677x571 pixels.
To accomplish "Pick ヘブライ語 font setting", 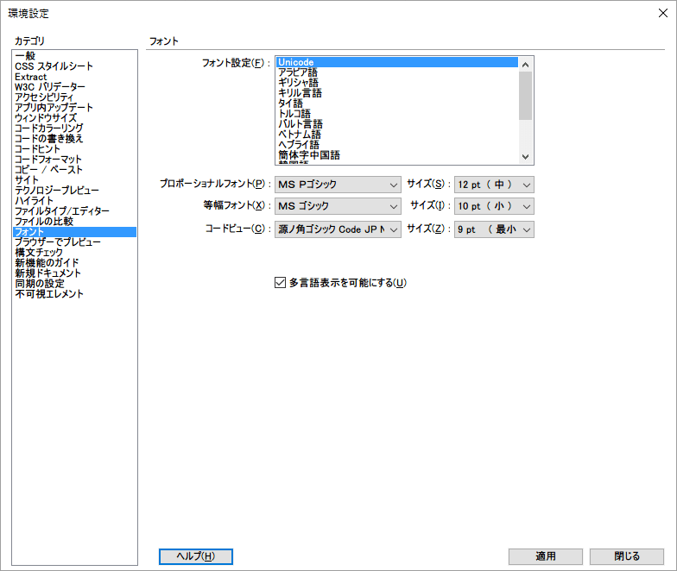I will tap(397, 145).
